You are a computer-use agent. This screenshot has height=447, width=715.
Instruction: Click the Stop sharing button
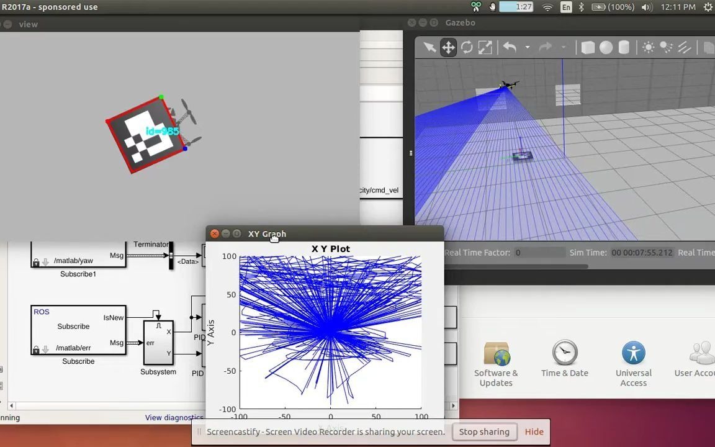(x=484, y=431)
